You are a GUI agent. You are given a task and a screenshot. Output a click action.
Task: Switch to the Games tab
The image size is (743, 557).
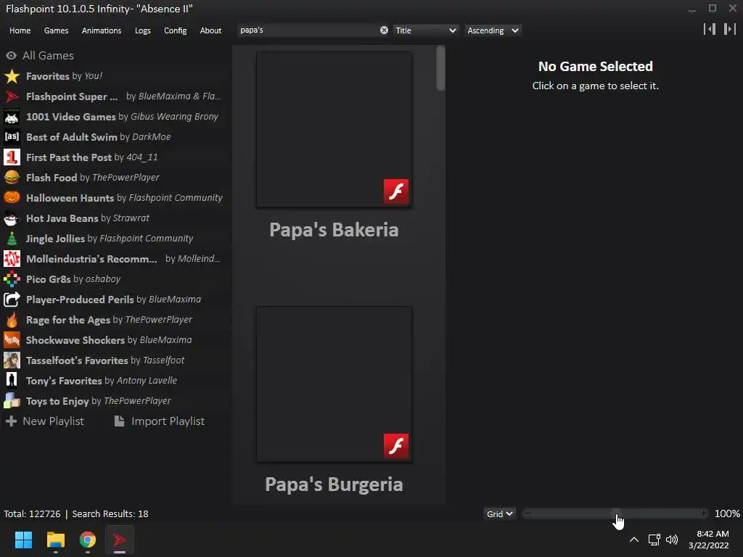[56, 30]
